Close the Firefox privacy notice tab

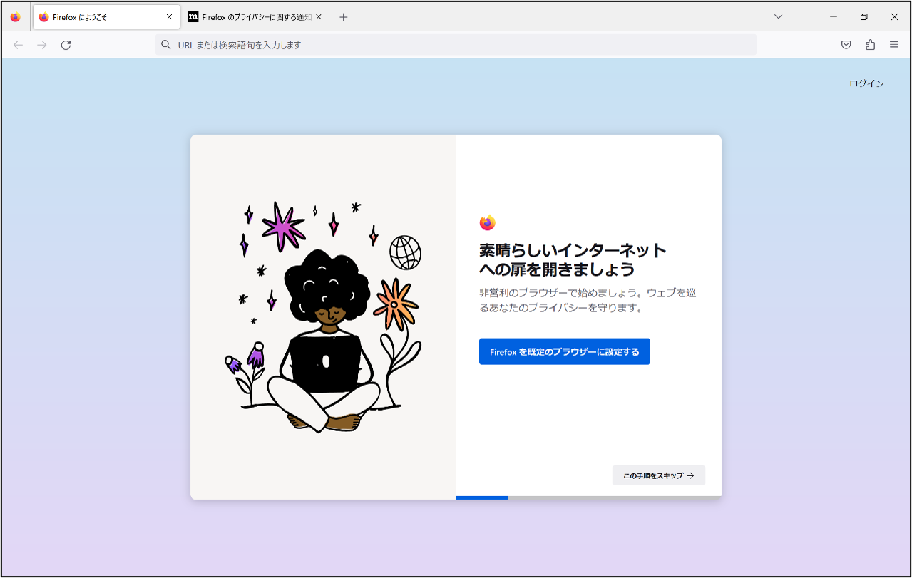tap(319, 17)
